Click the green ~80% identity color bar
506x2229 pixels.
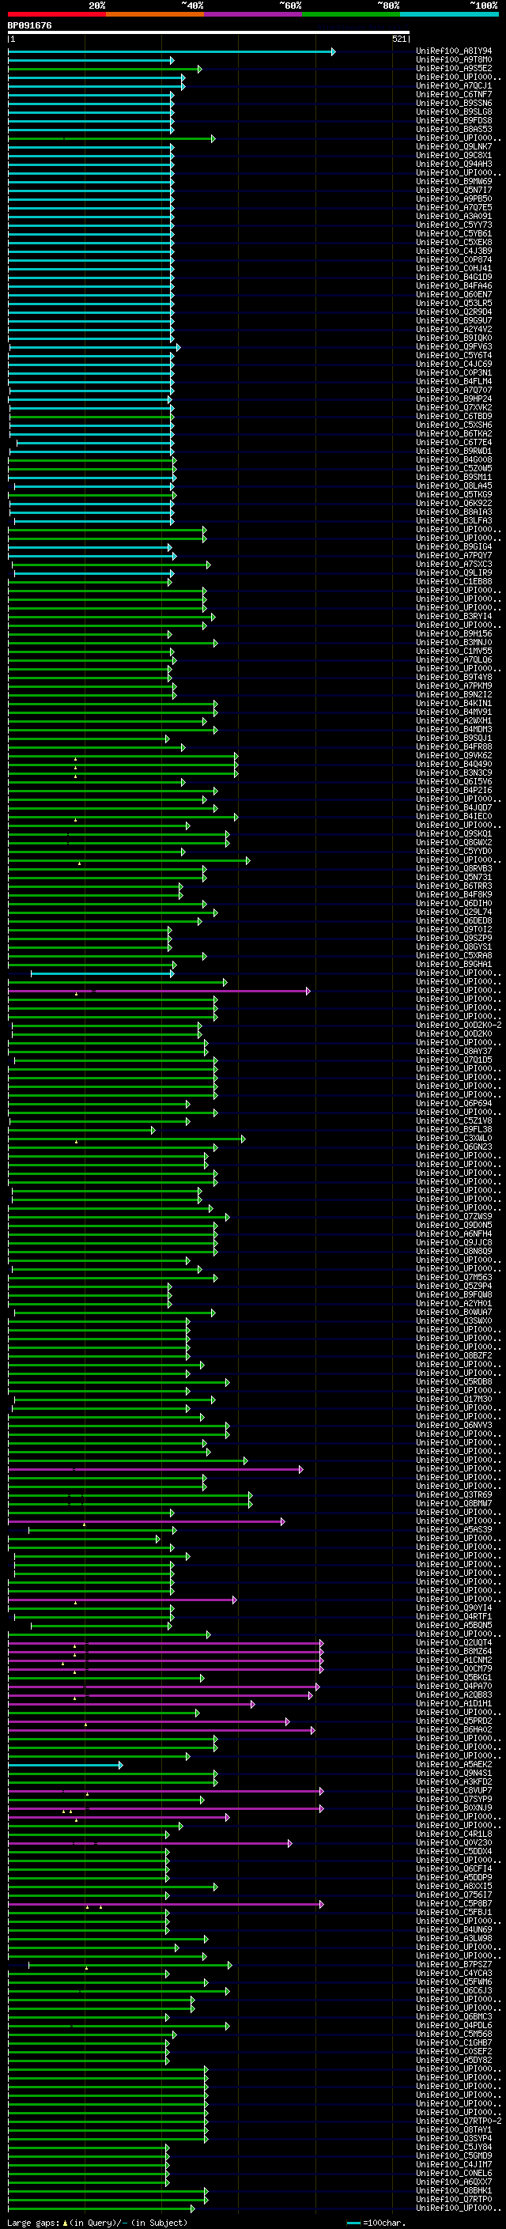tap(351, 14)
